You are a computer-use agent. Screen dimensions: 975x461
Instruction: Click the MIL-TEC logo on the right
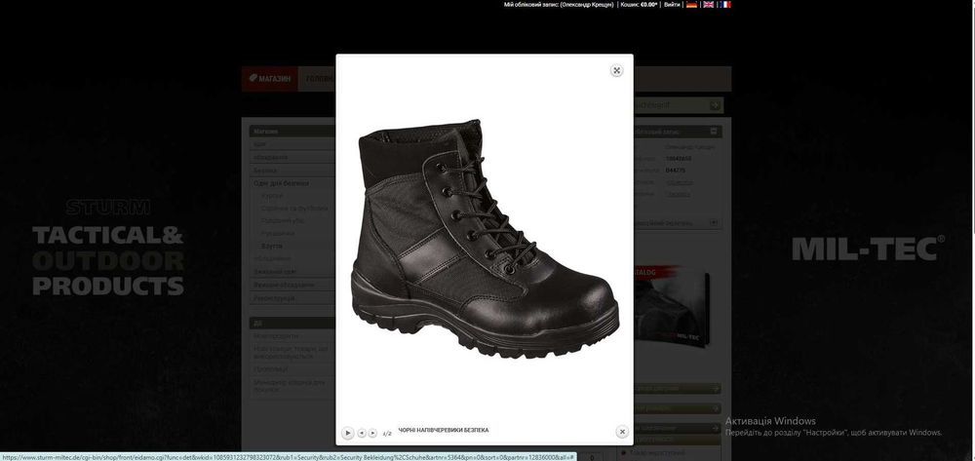[868, 248]
